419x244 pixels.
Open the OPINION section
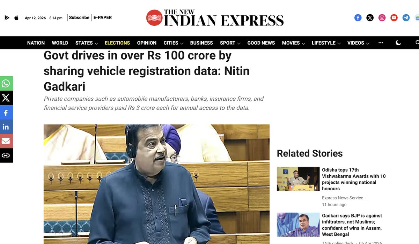(x=147, y=43)
